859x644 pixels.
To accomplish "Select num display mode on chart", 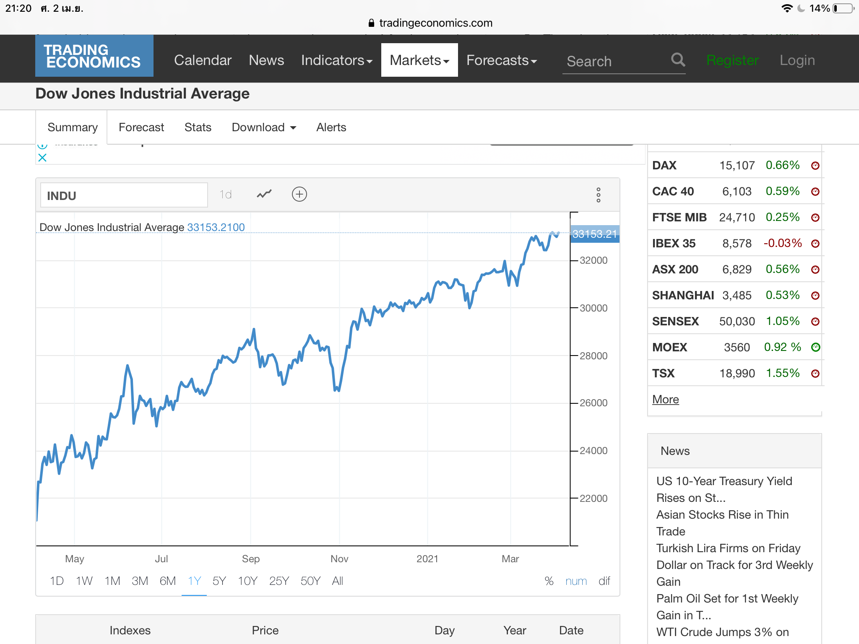I will 576,581.
